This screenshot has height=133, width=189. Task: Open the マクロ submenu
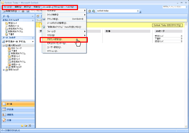click(64, 35)
